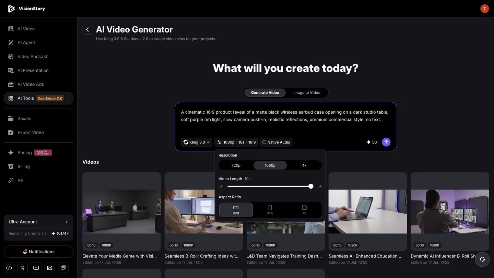Open AI Tools in the sidebar
This screenshot has height=278, width=494.
click(38, 98)
